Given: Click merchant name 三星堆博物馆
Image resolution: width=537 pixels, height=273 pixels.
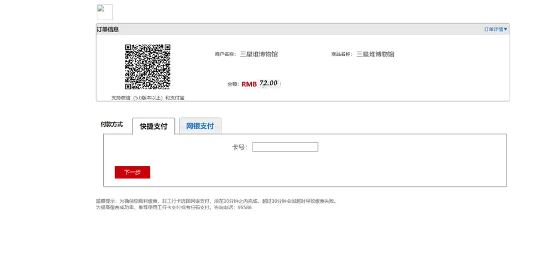Looking at the screenshot, I should pos(259,54).
